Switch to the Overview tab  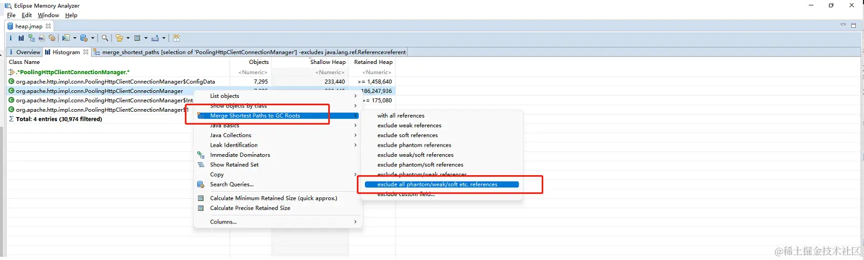(x=24, y=52)
